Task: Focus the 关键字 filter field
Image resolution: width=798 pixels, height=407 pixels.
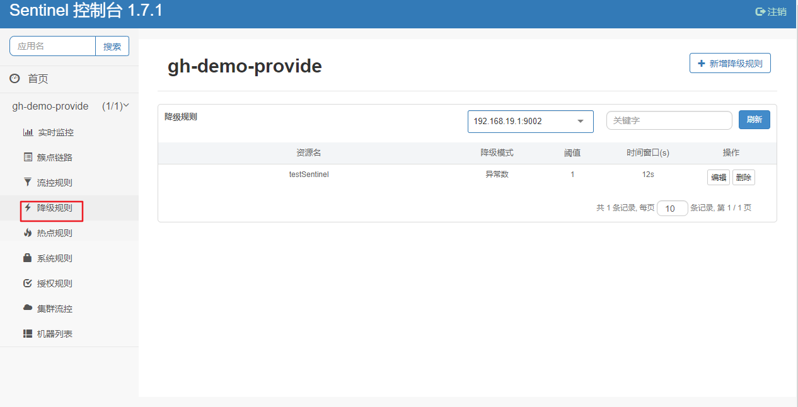Action: 669,120
